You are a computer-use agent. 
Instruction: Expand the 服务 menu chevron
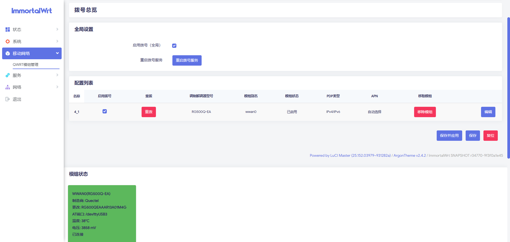coord(57,75)
